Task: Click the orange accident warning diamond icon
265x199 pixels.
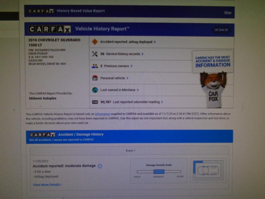Action: point(95,42)
